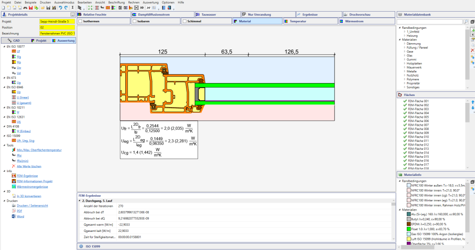Toggle the checkmark for FEM-Fläche 001

point(405,101)
